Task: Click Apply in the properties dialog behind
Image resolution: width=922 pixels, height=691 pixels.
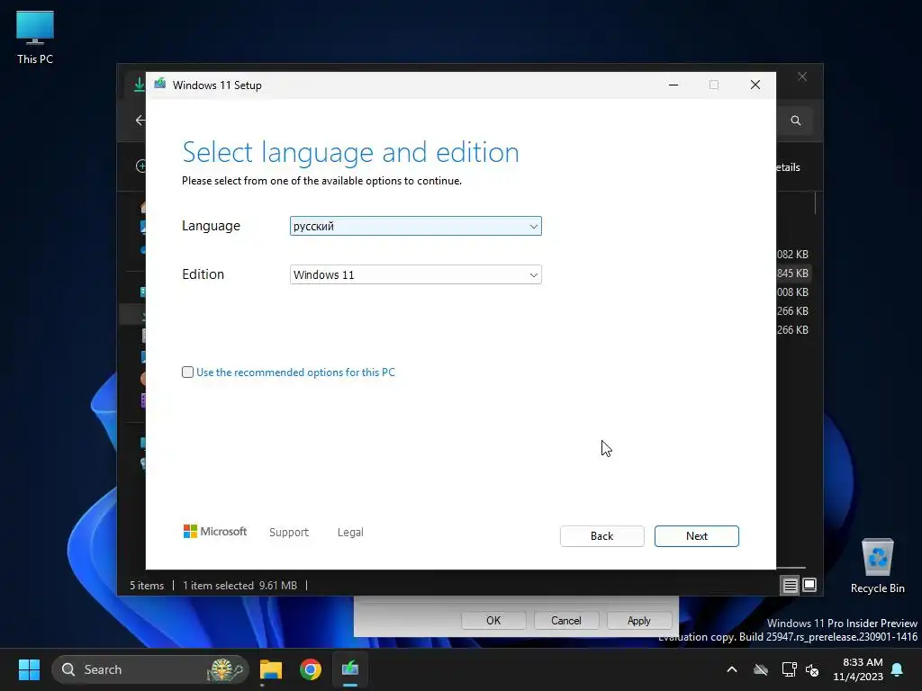Action: (x=638, y=621)
